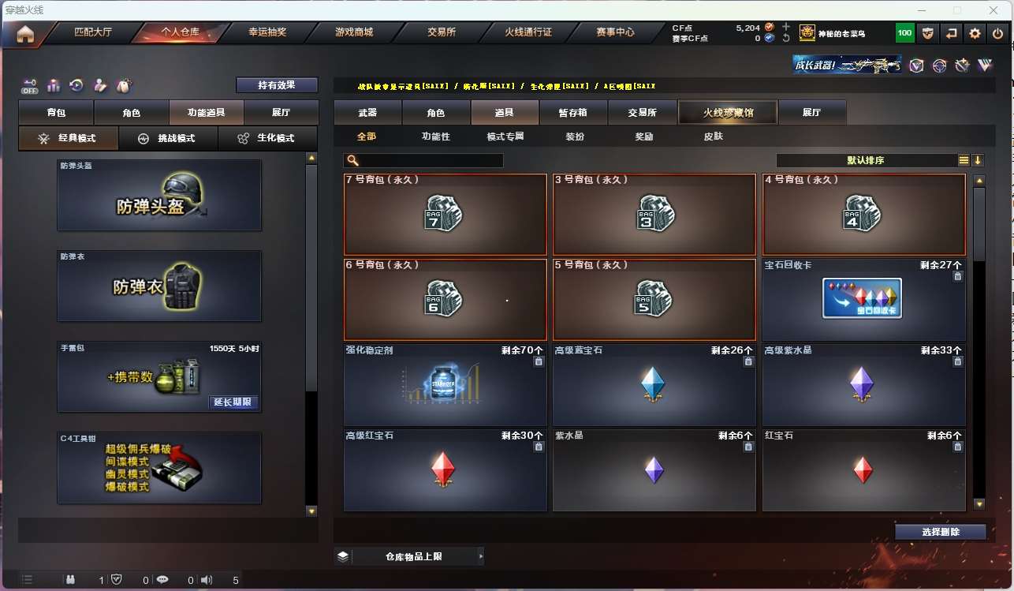Select the 功能性 filter tab
The image size is (1014, 591).
pyautogui.click(x=436, y=137)
